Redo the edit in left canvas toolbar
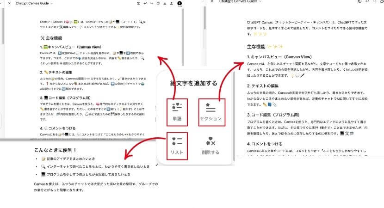Screen dimensions: 384x208 point(152,3)
